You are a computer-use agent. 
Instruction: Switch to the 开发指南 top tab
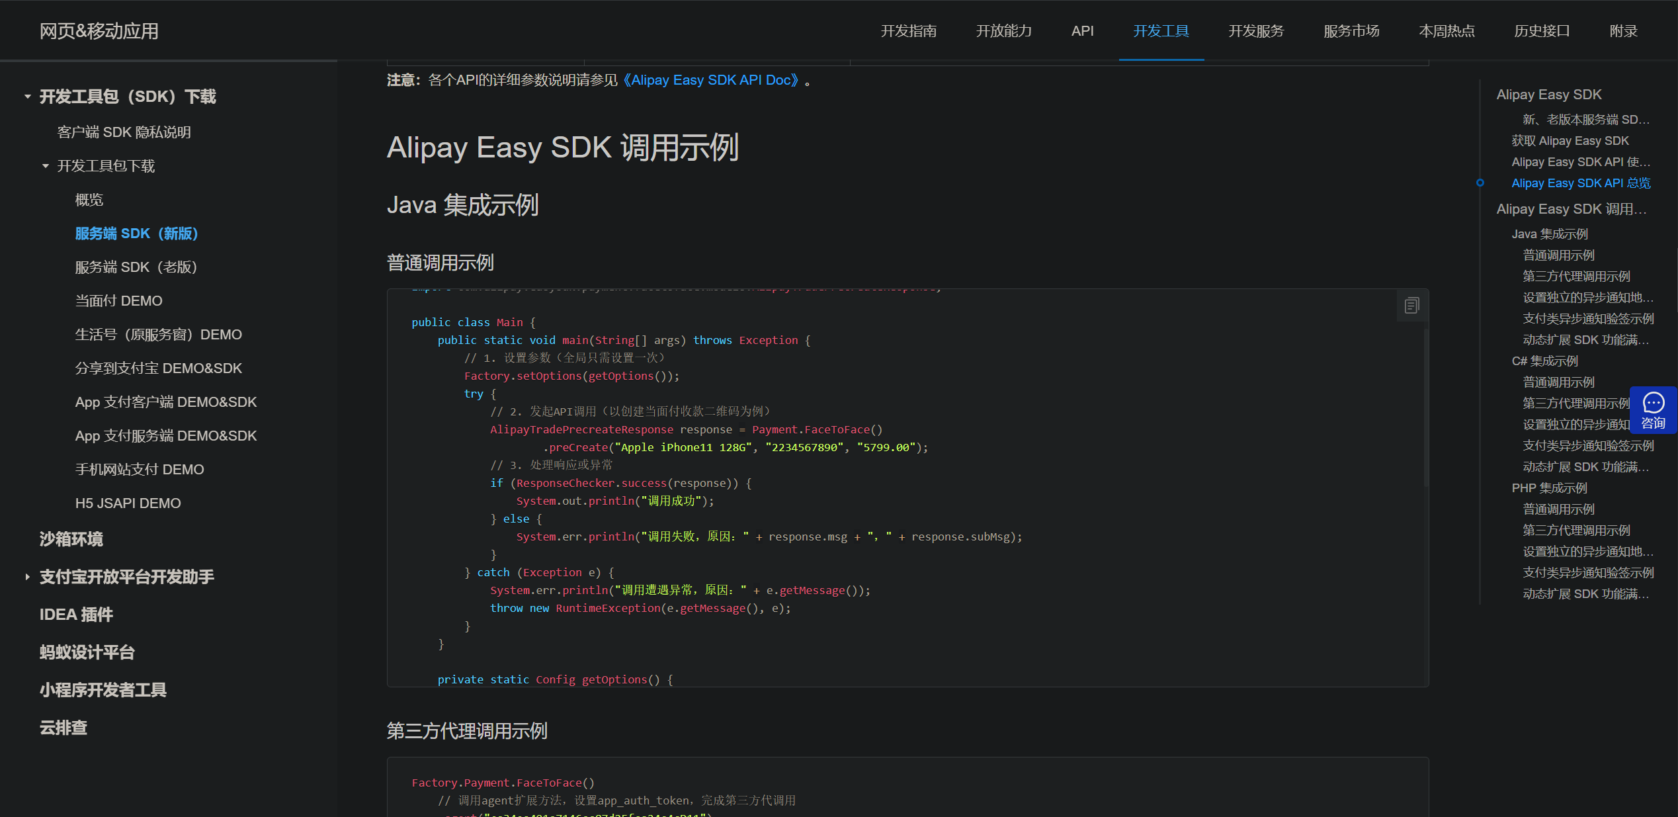(x=908, y=31)
